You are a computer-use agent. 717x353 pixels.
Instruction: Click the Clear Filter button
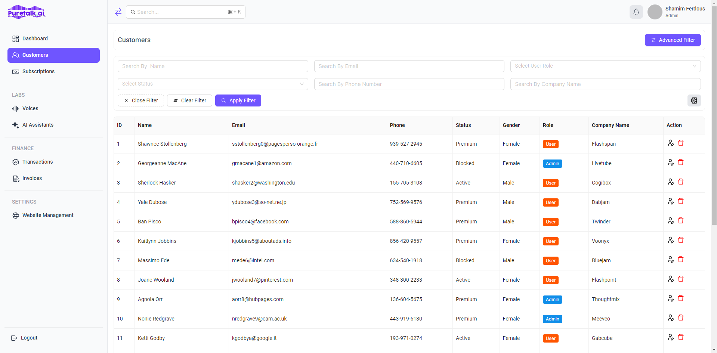tap(189, 100)
